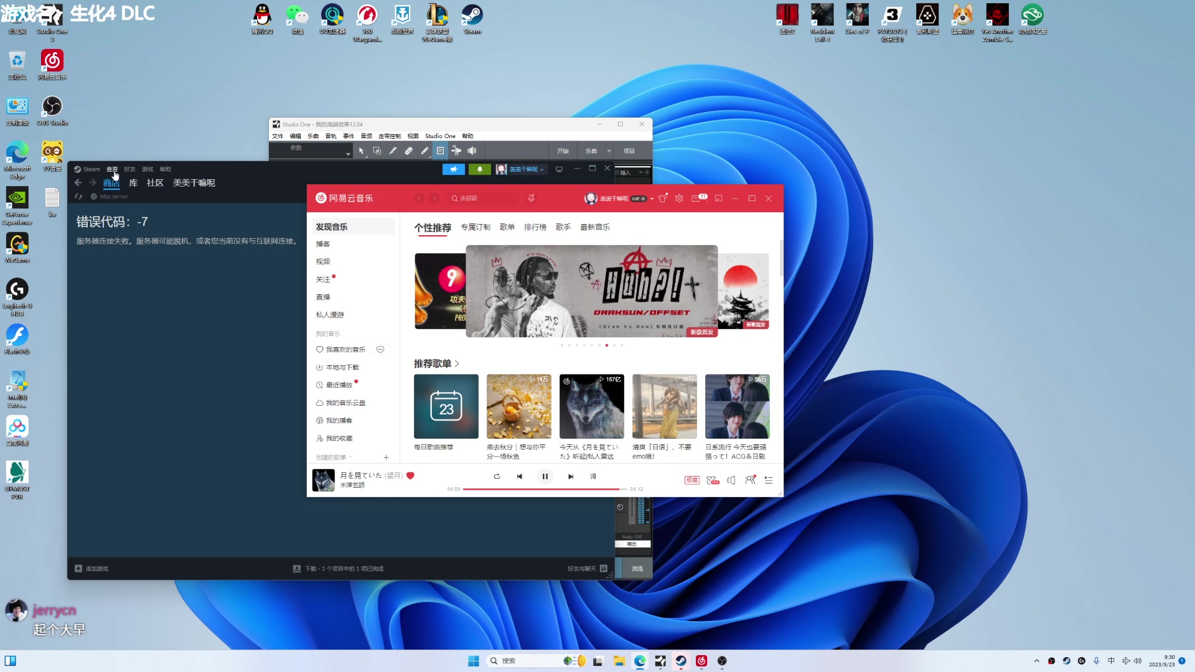Open the play queue list icon
This screenshot has width=1195, height=672.
pyautogui.click(x=769, y=480)
